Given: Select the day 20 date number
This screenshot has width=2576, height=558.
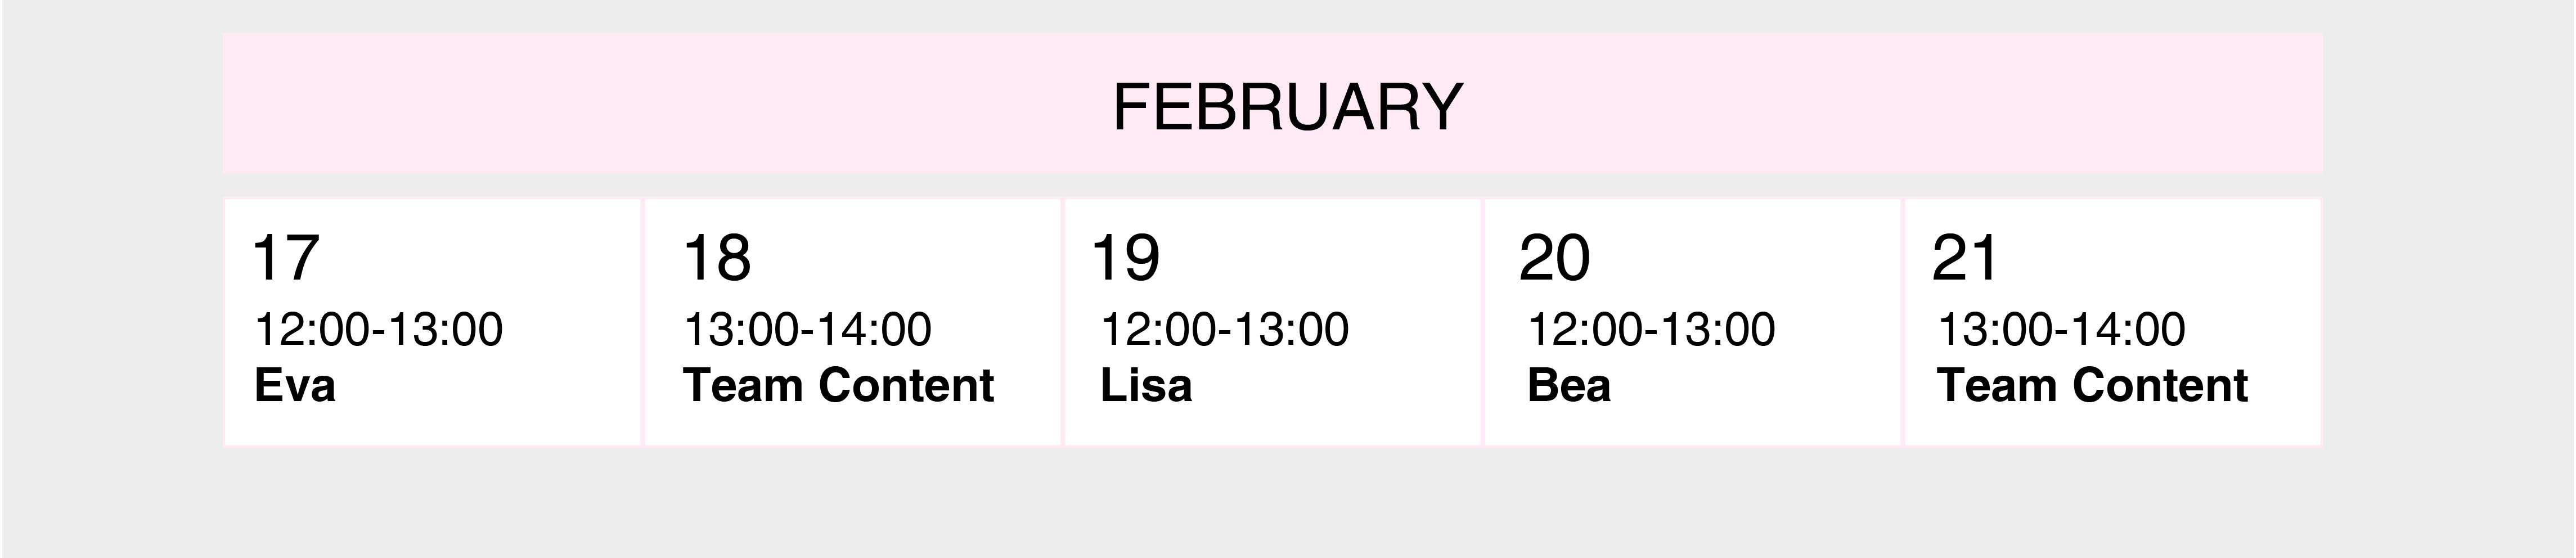Looking at the screenshot, I should coord(1554,258).
